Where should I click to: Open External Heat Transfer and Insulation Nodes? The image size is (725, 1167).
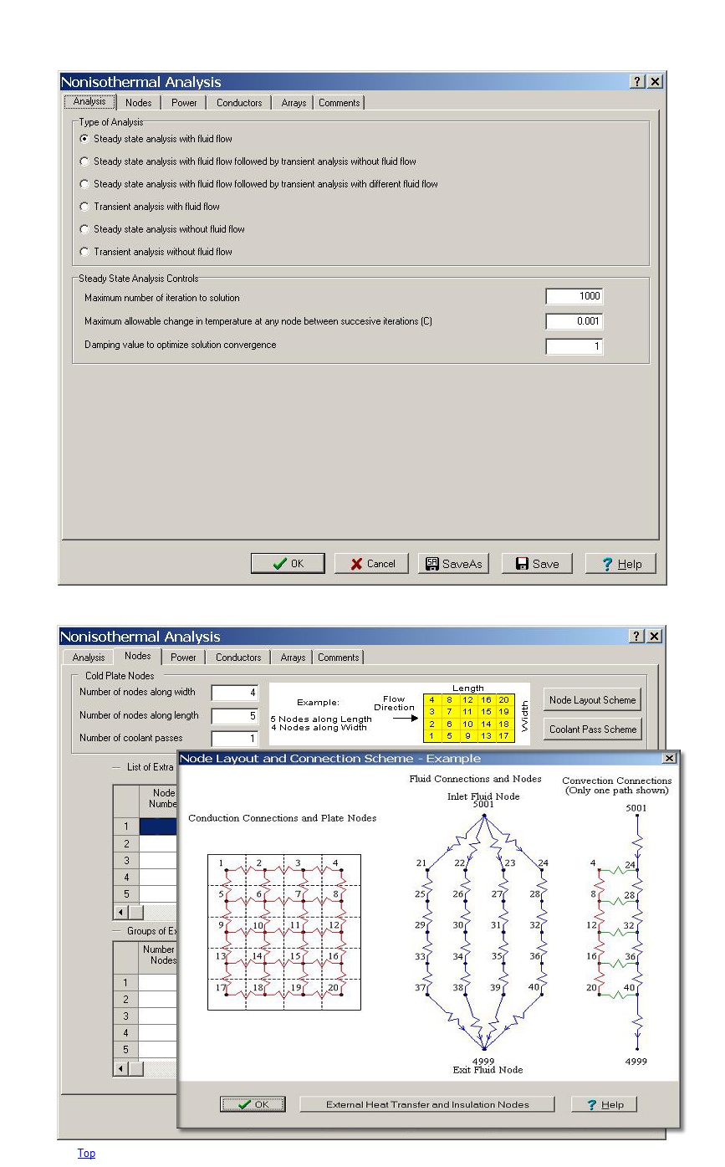point(427,1104)
